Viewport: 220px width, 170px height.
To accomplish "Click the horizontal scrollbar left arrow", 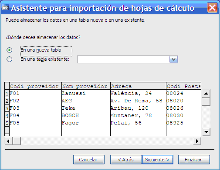I will pos(8,141).
